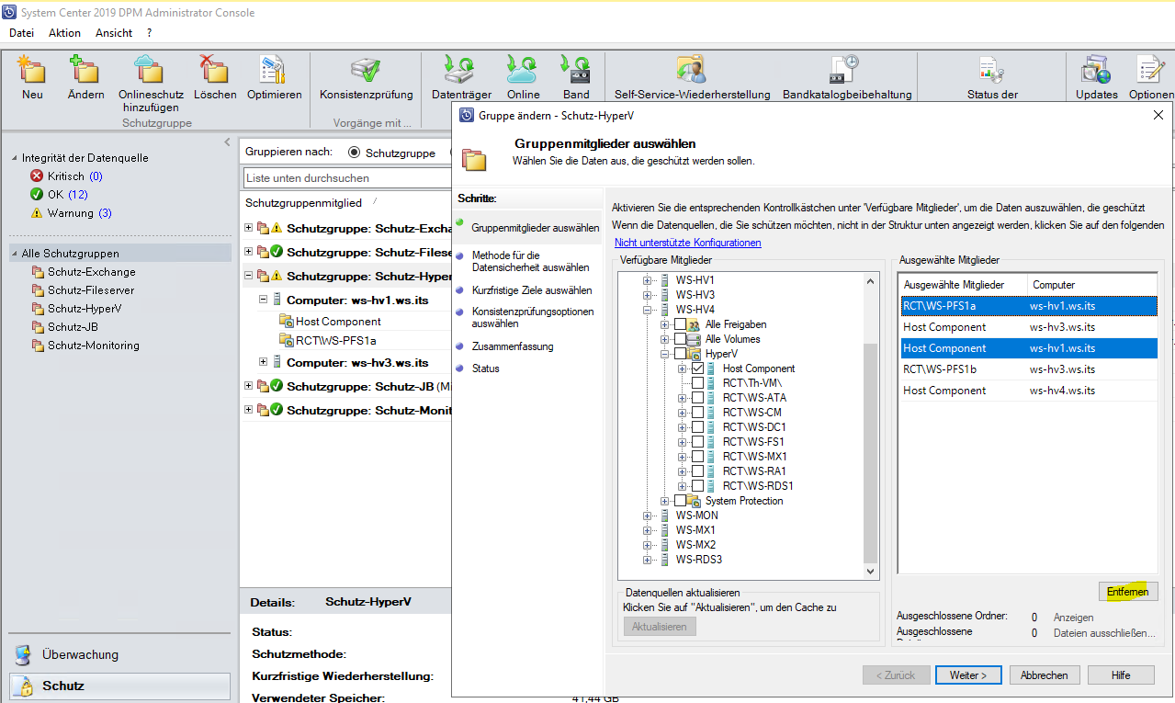The width and height of the screenshot is (1175, 703).
Task: Select Kritisch status icon in sidebar
Action: click(x=37, y=176)
